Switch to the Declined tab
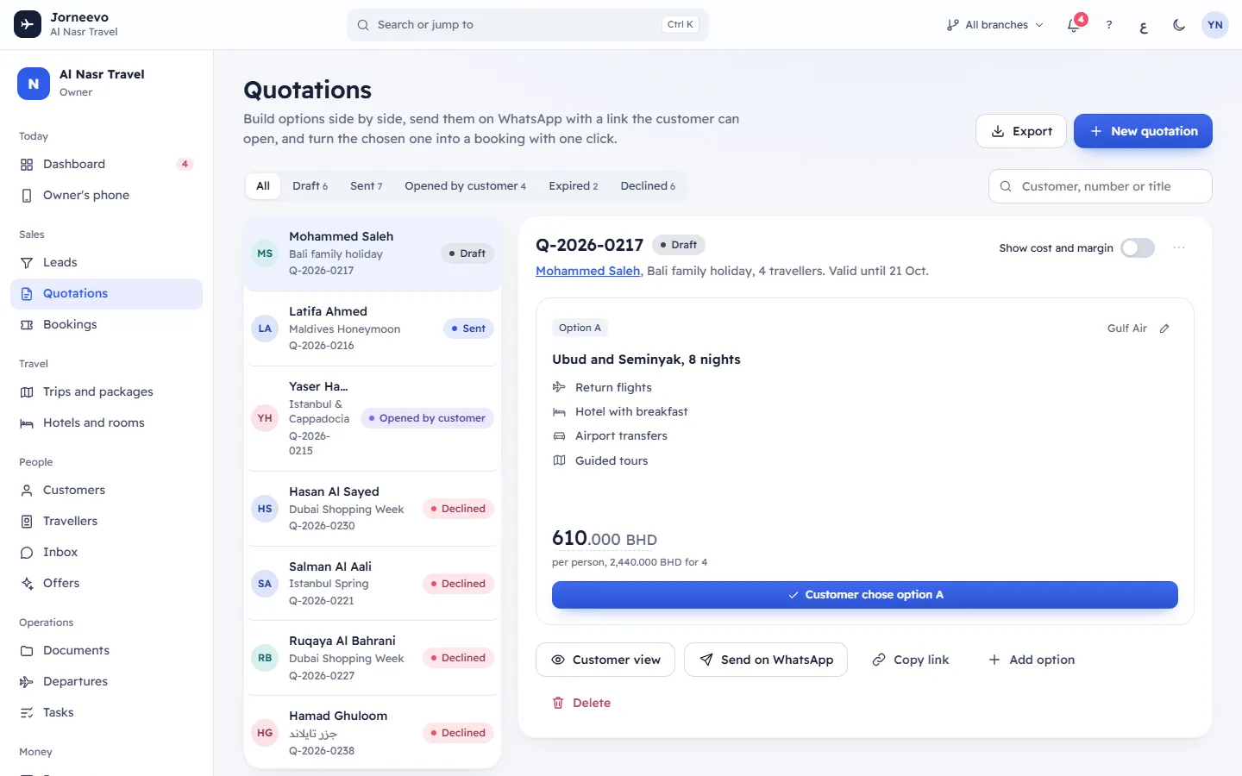The height and width of the screenshot is (776, 1242). coord(648,186)
